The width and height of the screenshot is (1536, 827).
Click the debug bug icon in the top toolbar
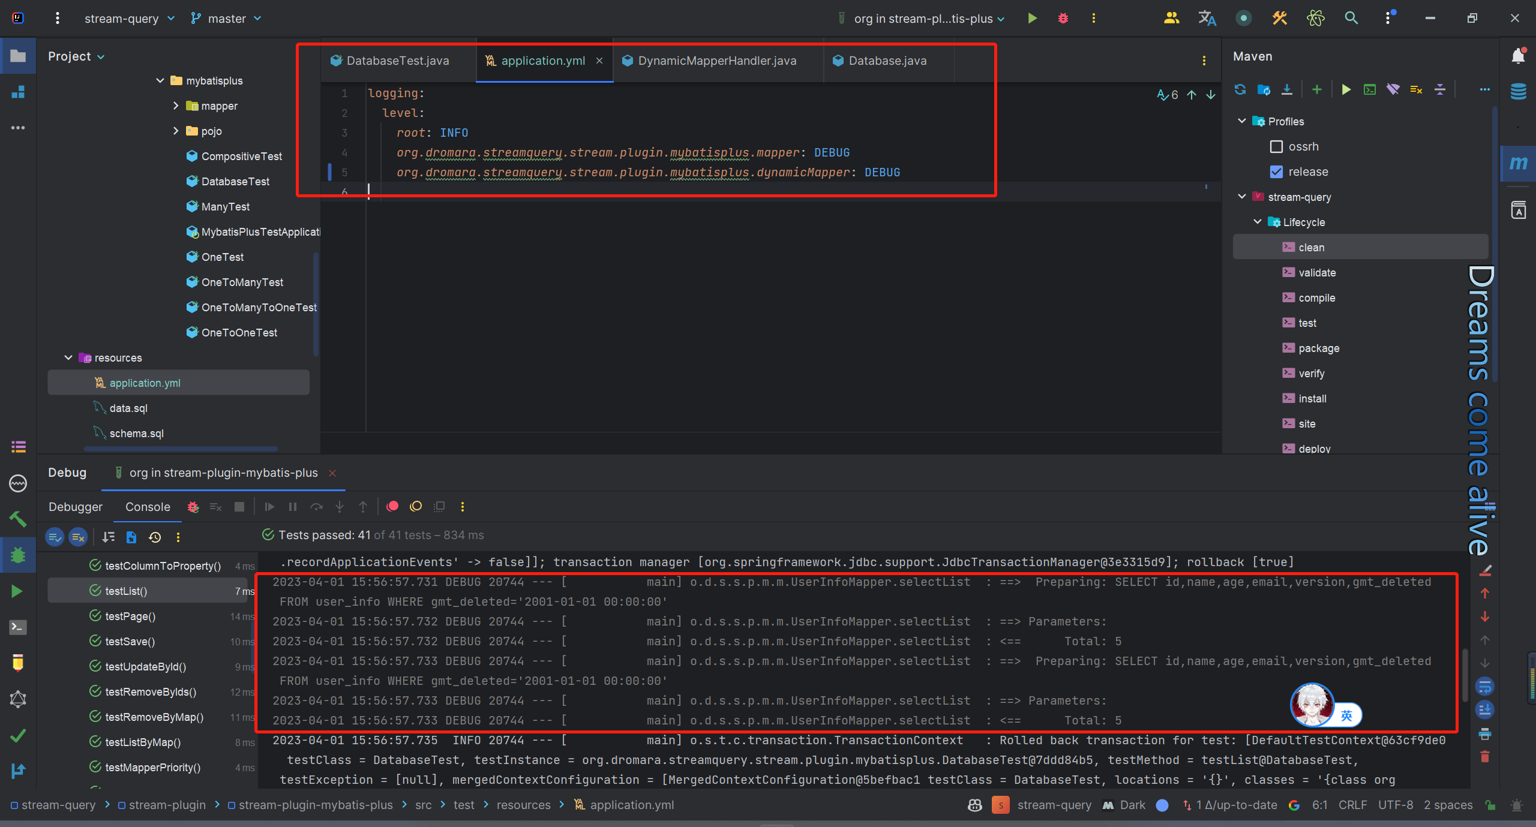(x=1063, y=19)
